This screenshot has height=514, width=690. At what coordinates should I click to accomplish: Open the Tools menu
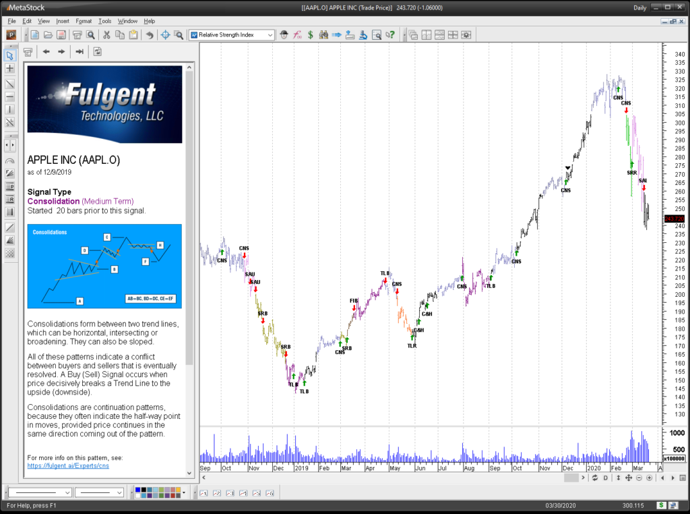[104, 21]
